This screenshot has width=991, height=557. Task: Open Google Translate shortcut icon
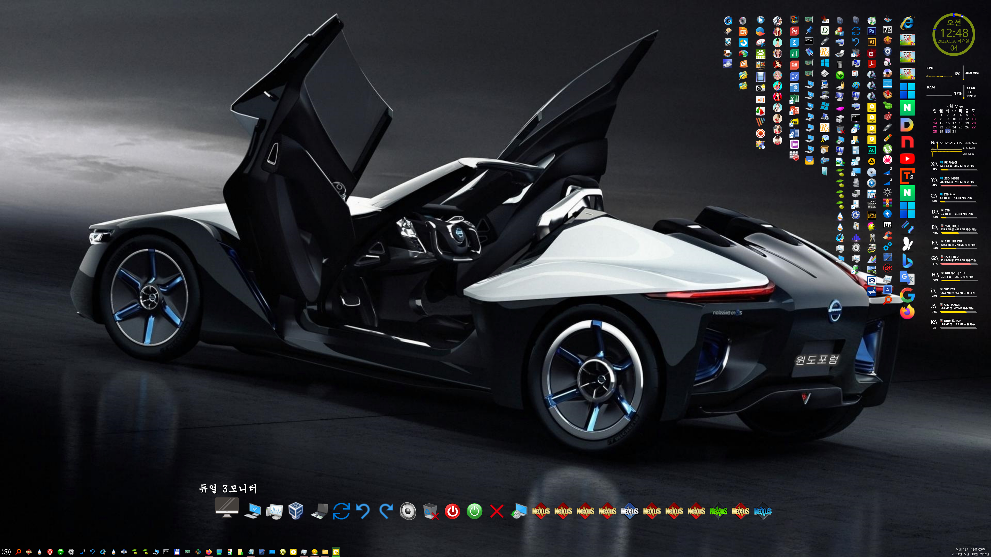pyautogui.click(x=907, y=278)
